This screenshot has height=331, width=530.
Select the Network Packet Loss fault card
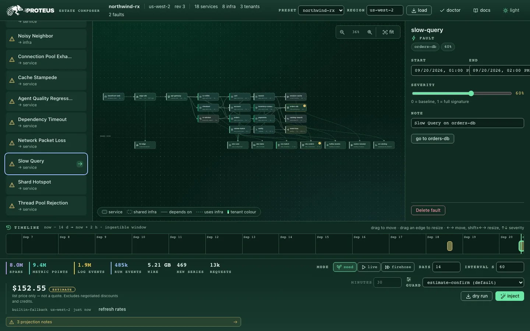pyautogui.click(x=46, y=143)
